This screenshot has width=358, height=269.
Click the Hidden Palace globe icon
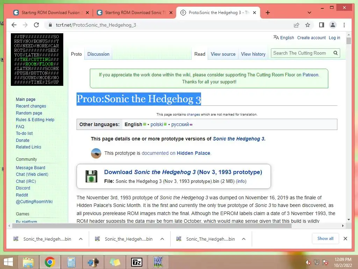[96, 153]
